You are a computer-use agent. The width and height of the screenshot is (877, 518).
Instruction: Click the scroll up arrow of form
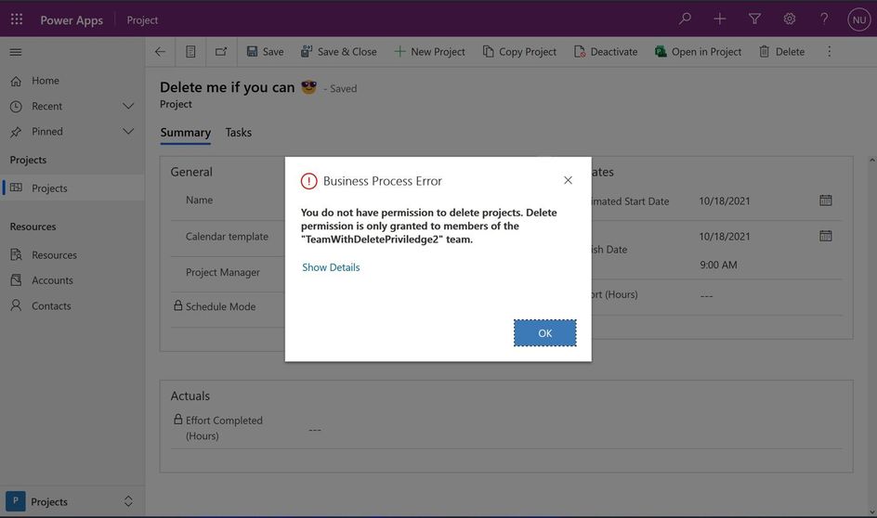[x=872, y=161]
